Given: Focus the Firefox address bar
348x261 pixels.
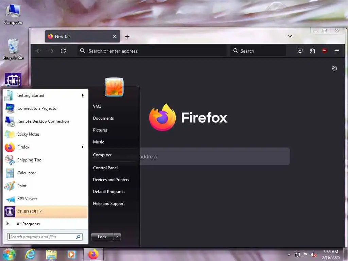Looking at the screenshot, I should coord(152,51).
